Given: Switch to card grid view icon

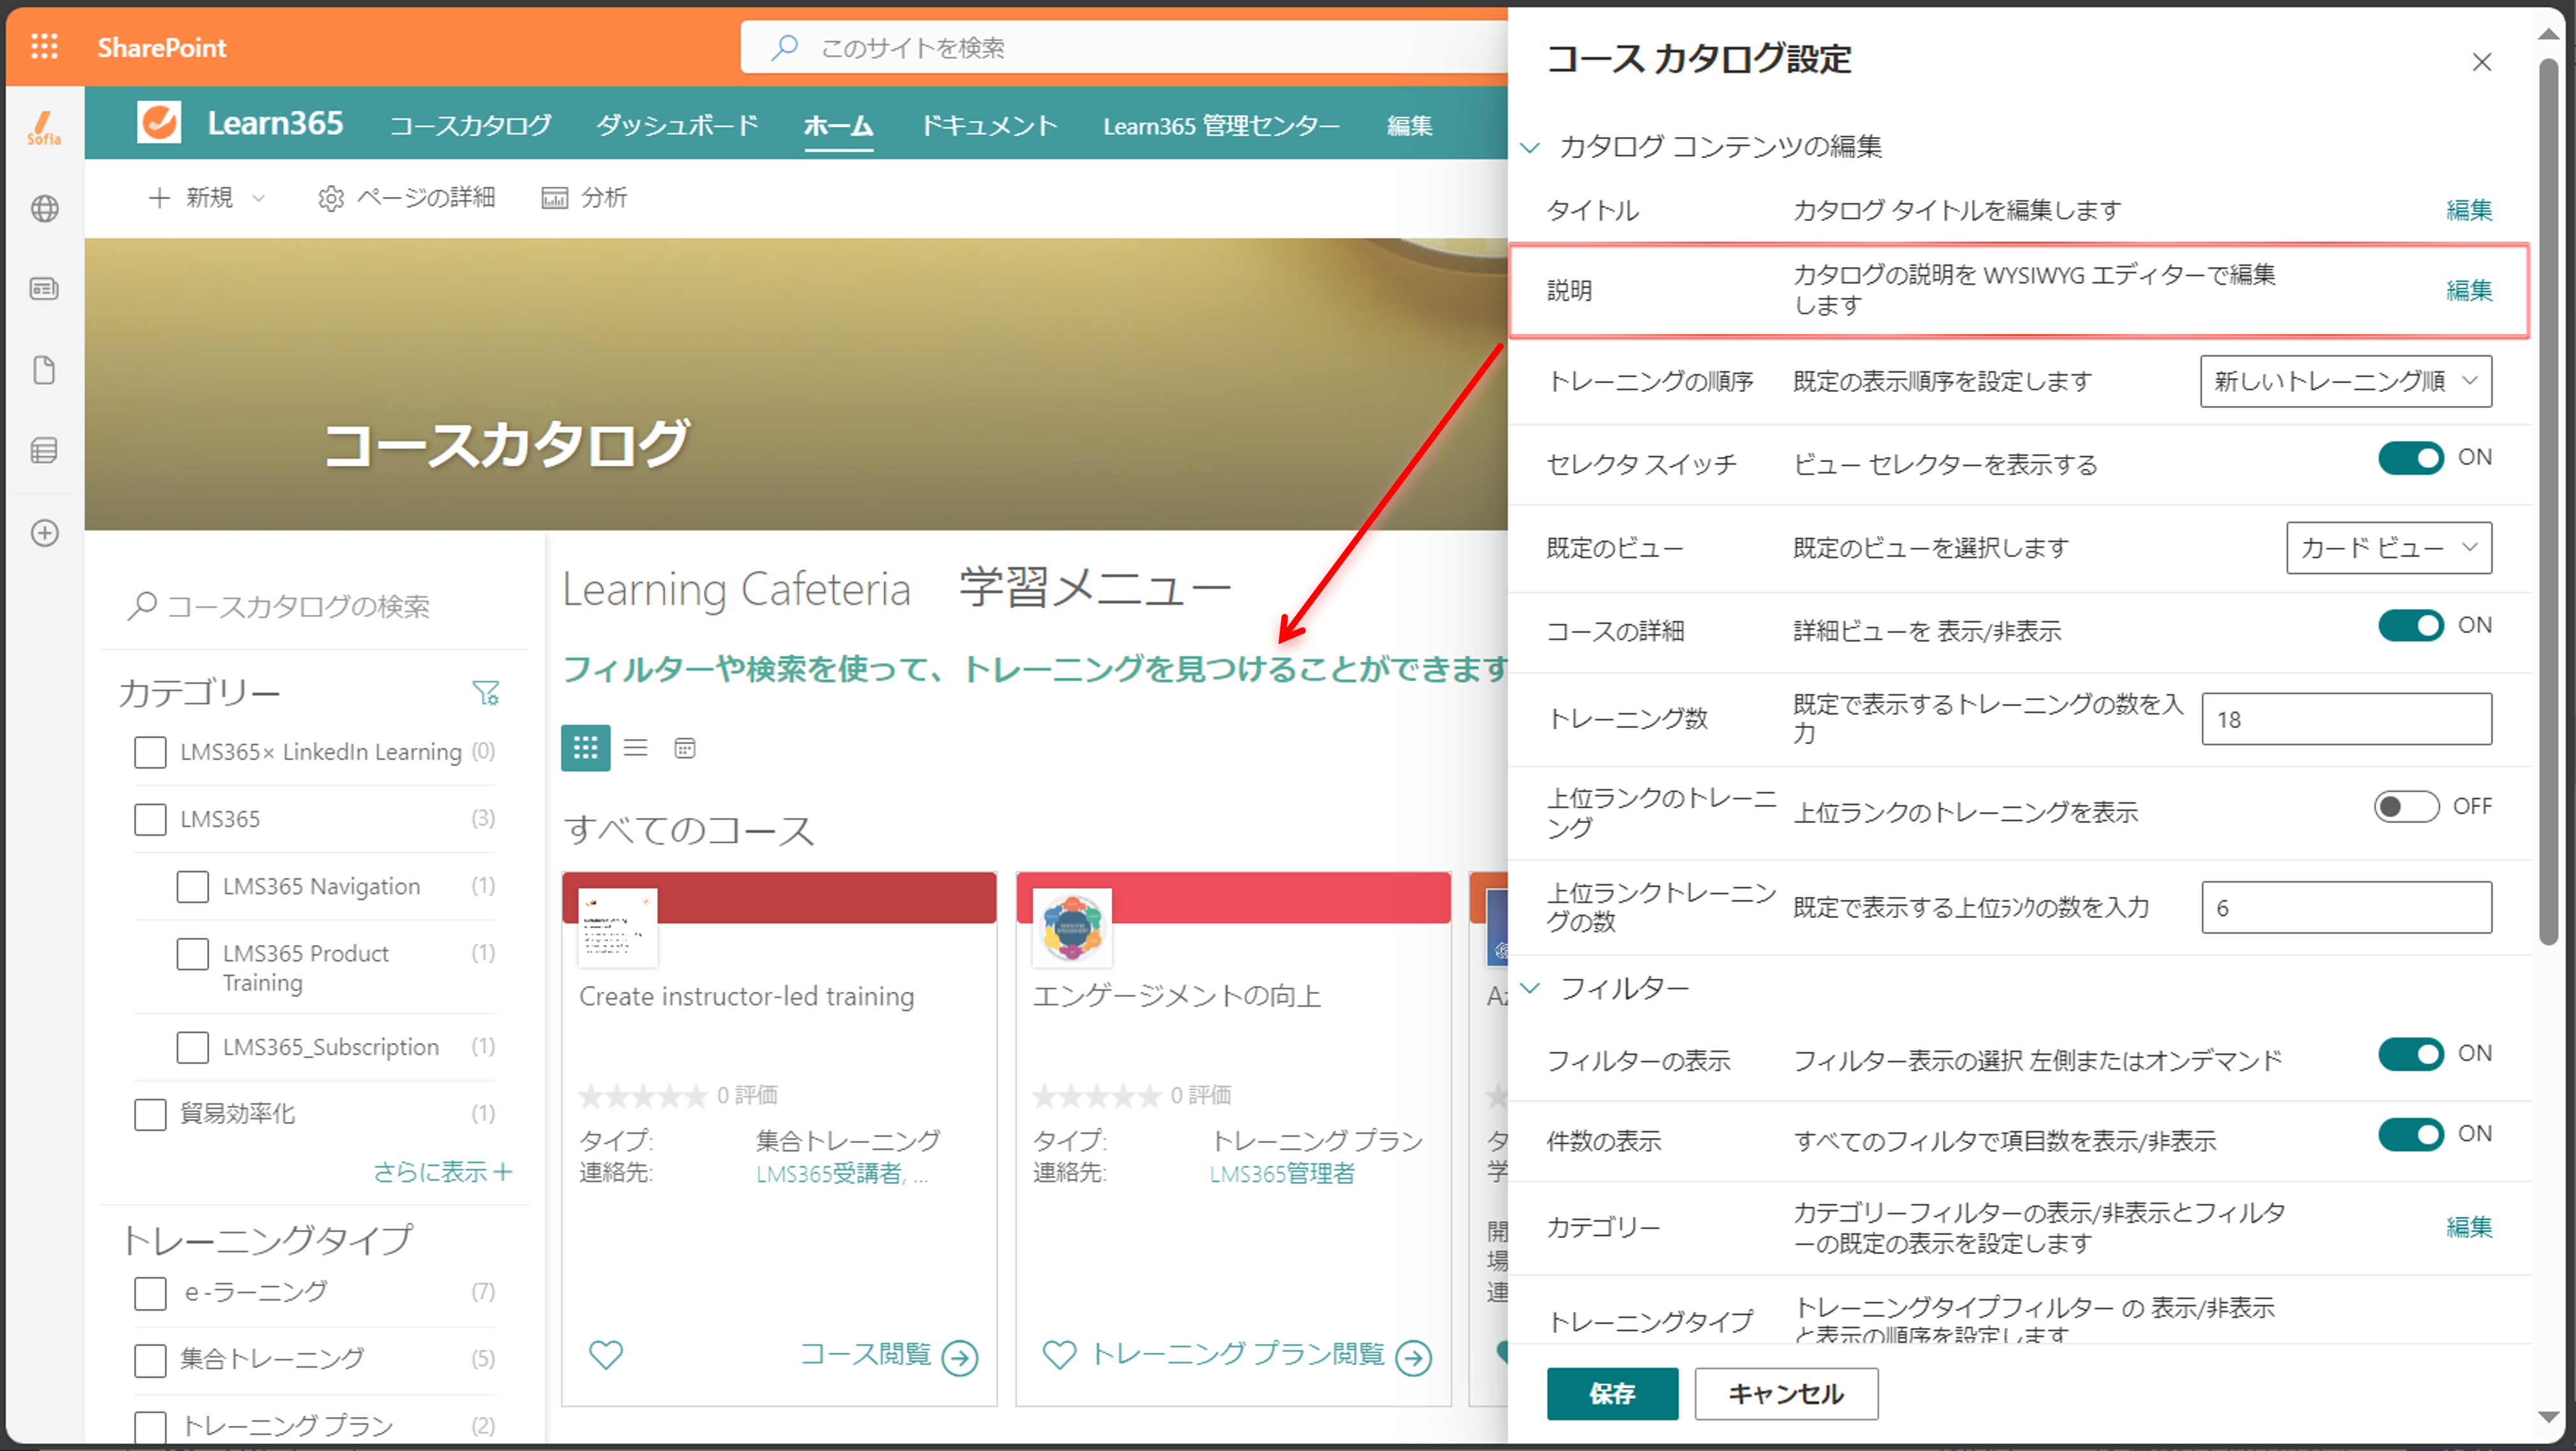Looking at the screenshot, I should (585, 748).
